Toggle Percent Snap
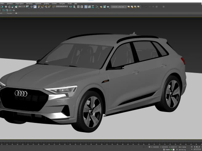202x151 pixels. [x=46, y=7]
